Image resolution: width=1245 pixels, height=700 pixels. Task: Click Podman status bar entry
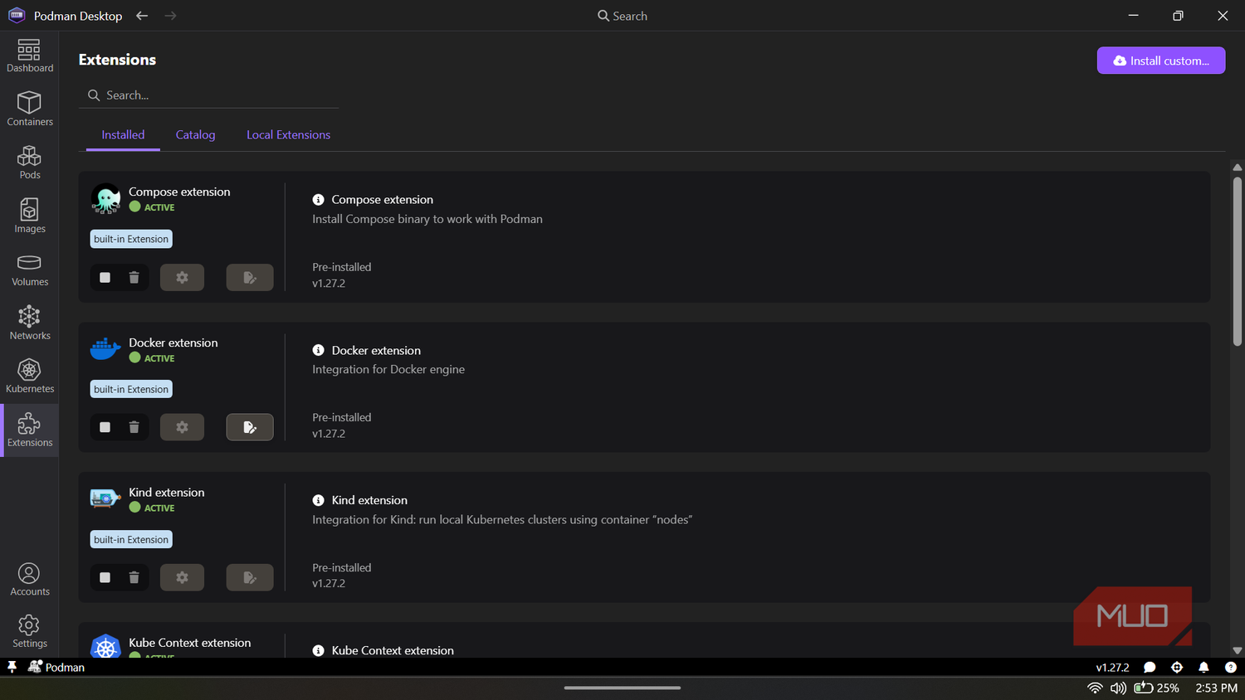pyautogui.click(x=56, y=667)
